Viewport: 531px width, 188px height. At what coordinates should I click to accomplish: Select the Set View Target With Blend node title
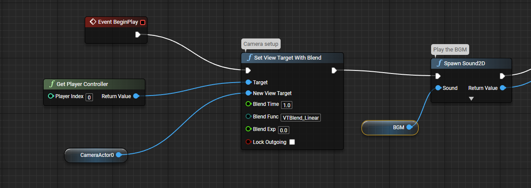(288, 58)
